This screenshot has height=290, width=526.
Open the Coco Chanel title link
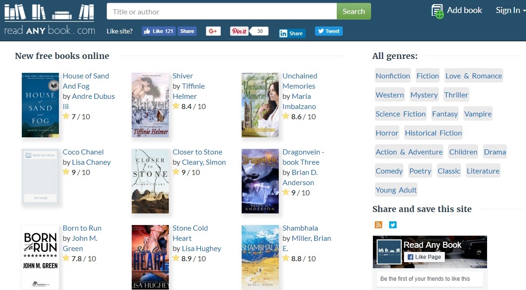(x=83, y=152)
